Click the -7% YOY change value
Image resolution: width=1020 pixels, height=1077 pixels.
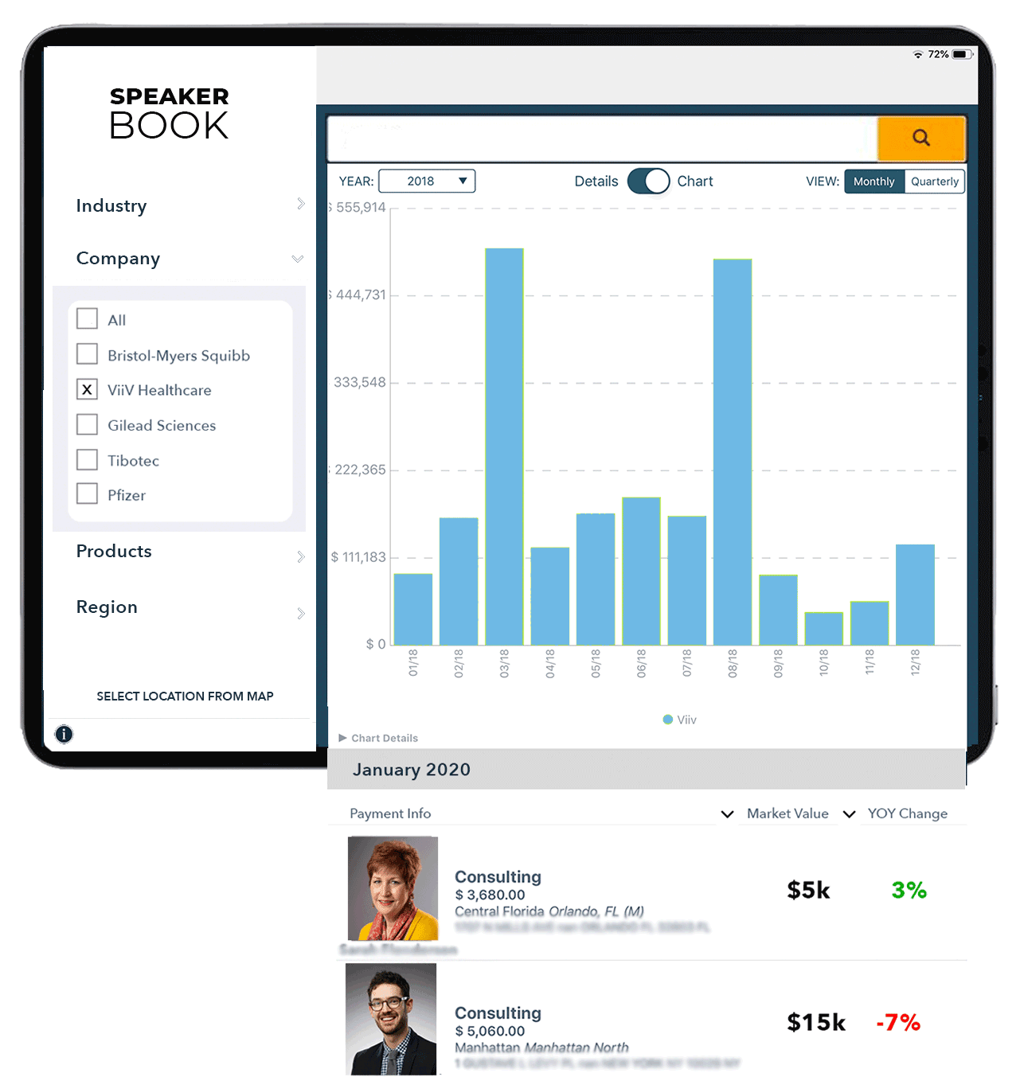898,1022
